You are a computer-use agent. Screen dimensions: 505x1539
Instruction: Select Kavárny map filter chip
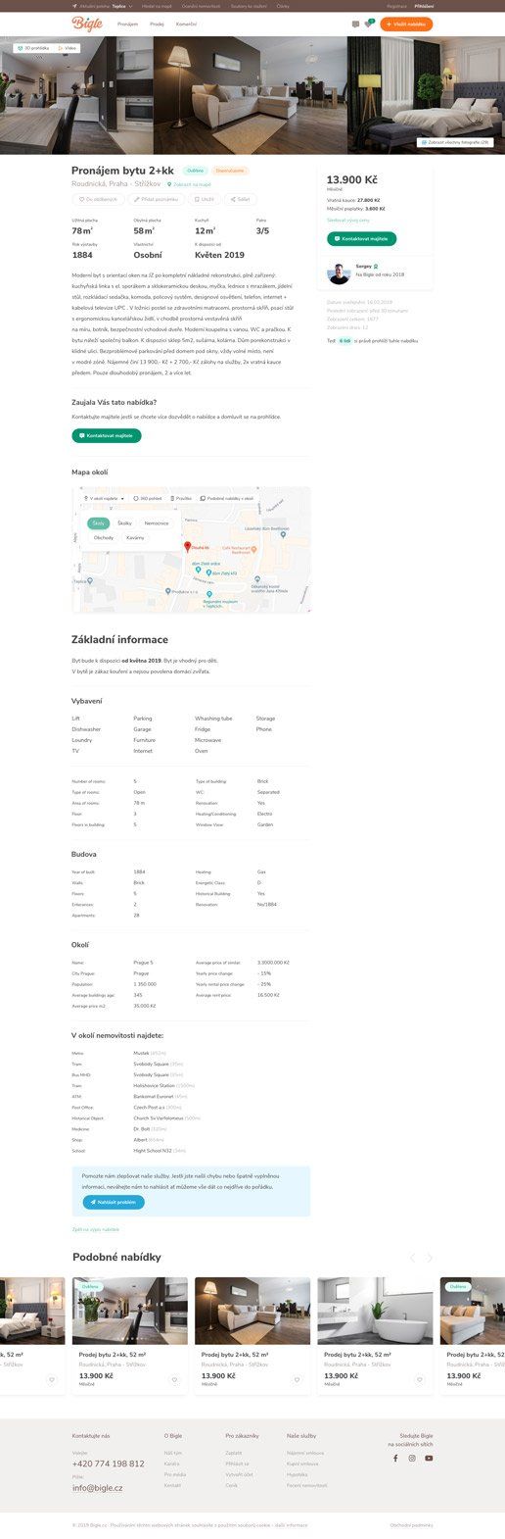135,537
